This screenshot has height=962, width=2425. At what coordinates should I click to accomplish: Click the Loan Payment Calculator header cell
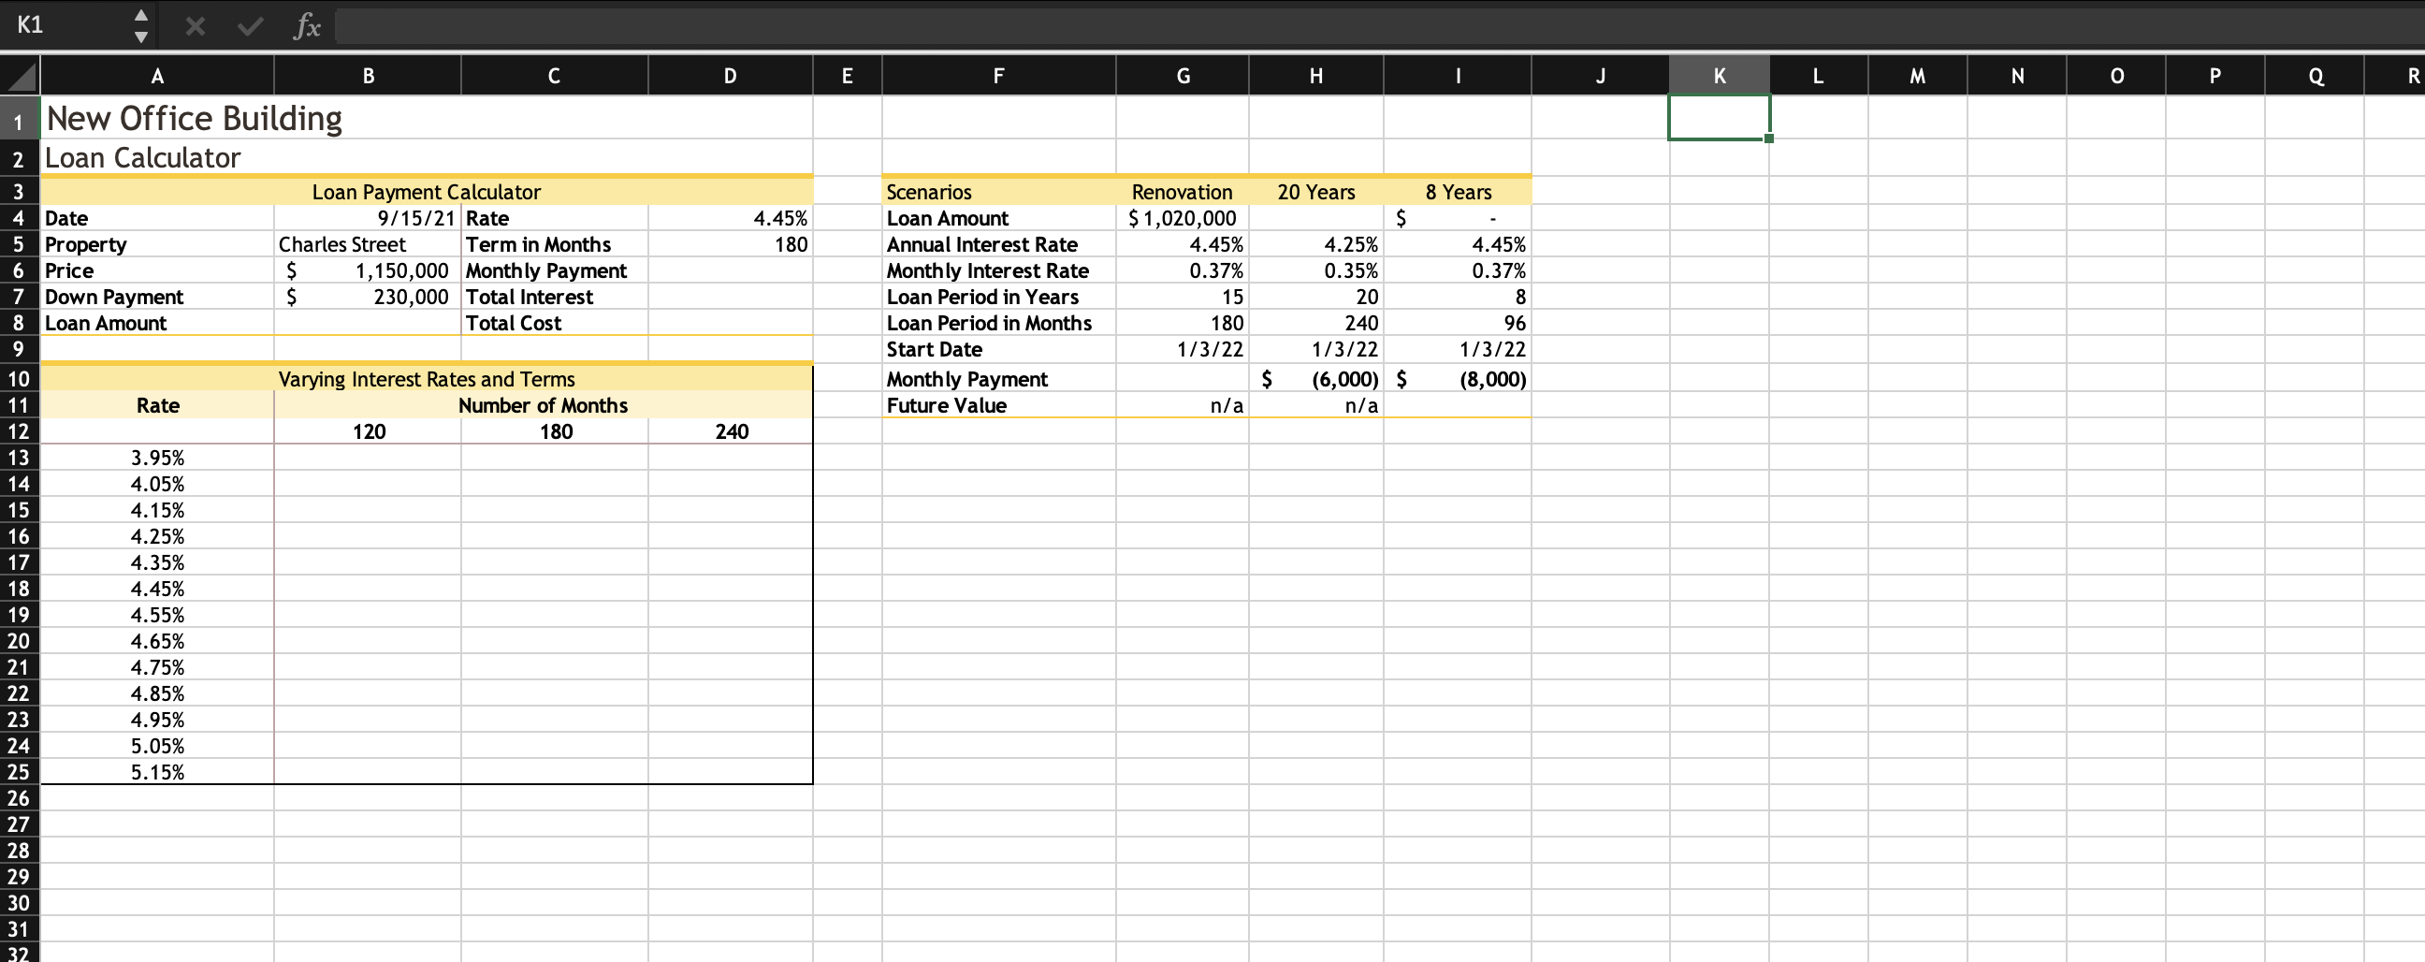427,192
